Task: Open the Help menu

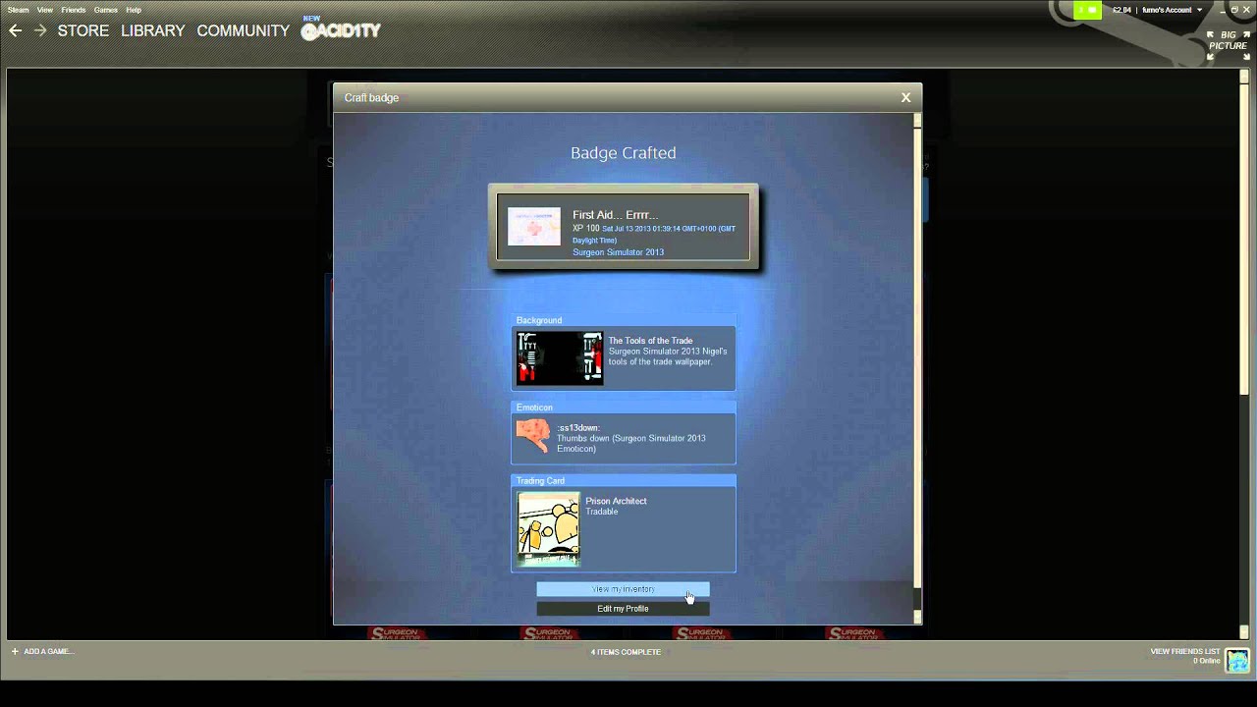Action: [134, 10]
